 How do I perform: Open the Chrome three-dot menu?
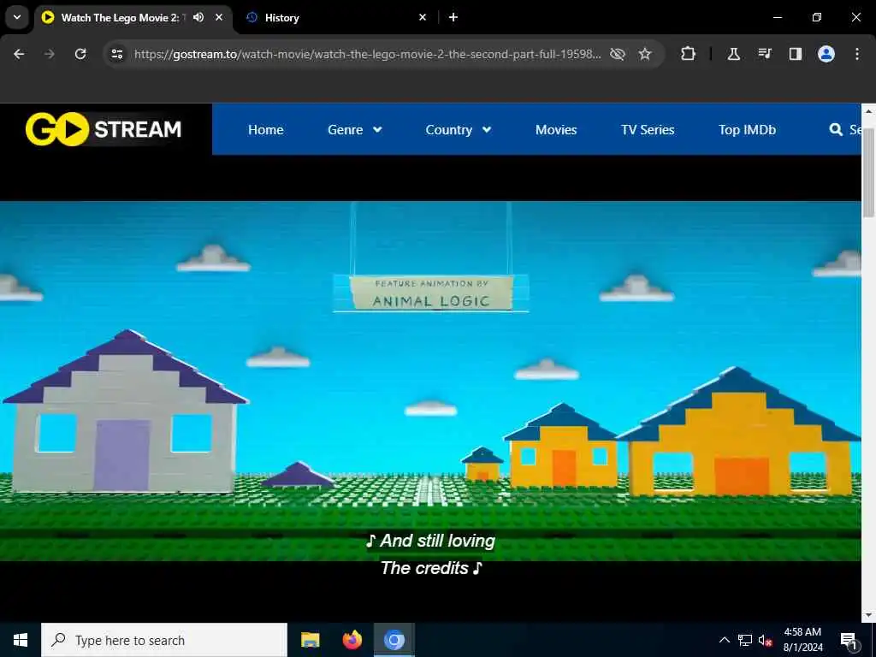(857, 54)
